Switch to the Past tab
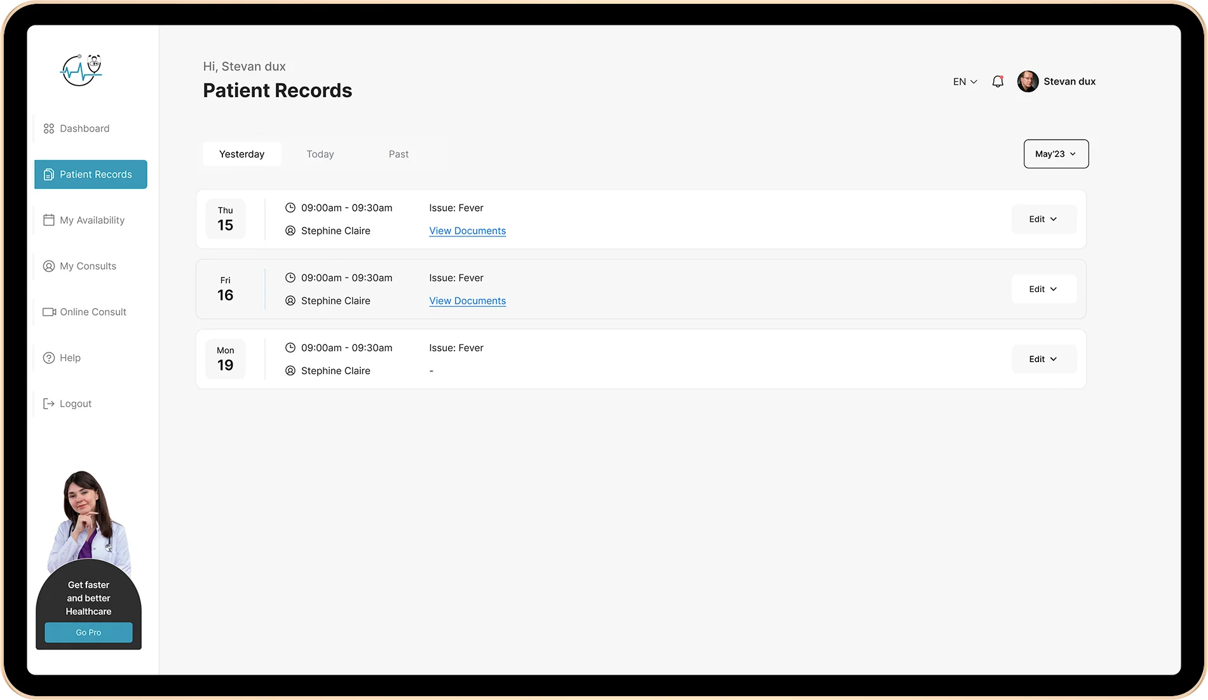Screen dimensions: 1208x700 coord(398,154)
